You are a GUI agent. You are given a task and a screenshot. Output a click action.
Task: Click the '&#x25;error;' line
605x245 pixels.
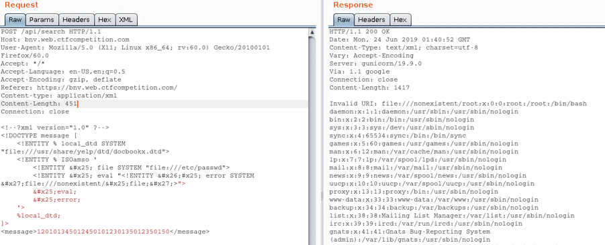click(x=56, y=199)
